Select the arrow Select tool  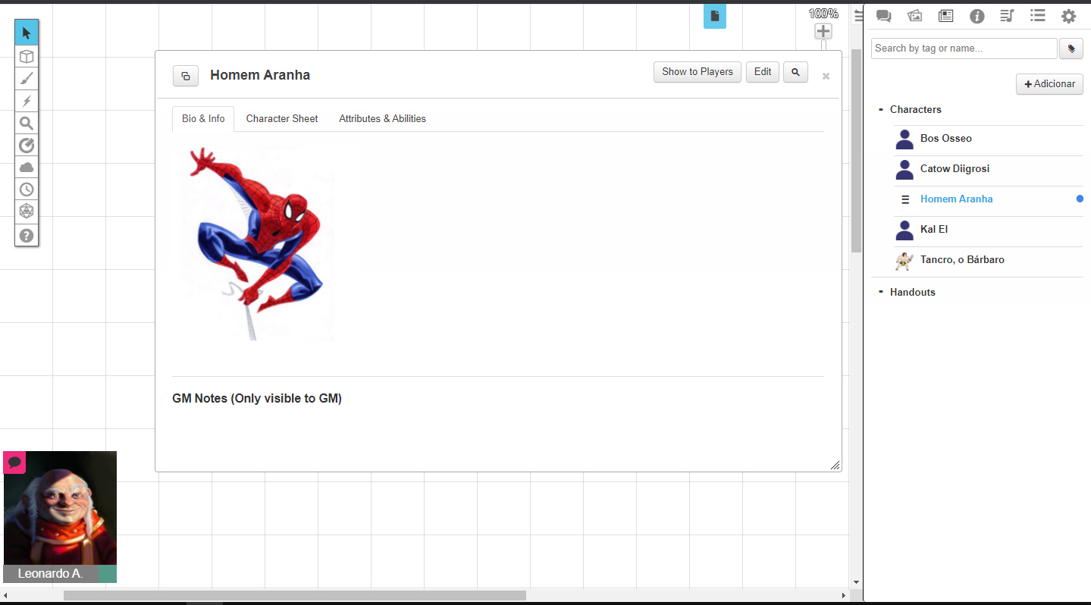[x=27, y=33]
